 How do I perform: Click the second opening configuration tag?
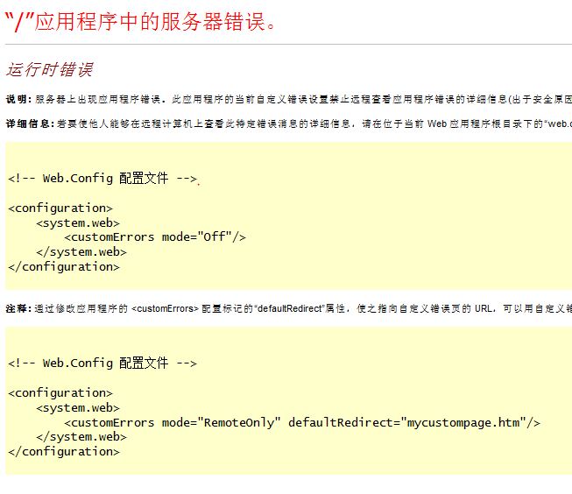pyautogui.click(x=60, y=393)
